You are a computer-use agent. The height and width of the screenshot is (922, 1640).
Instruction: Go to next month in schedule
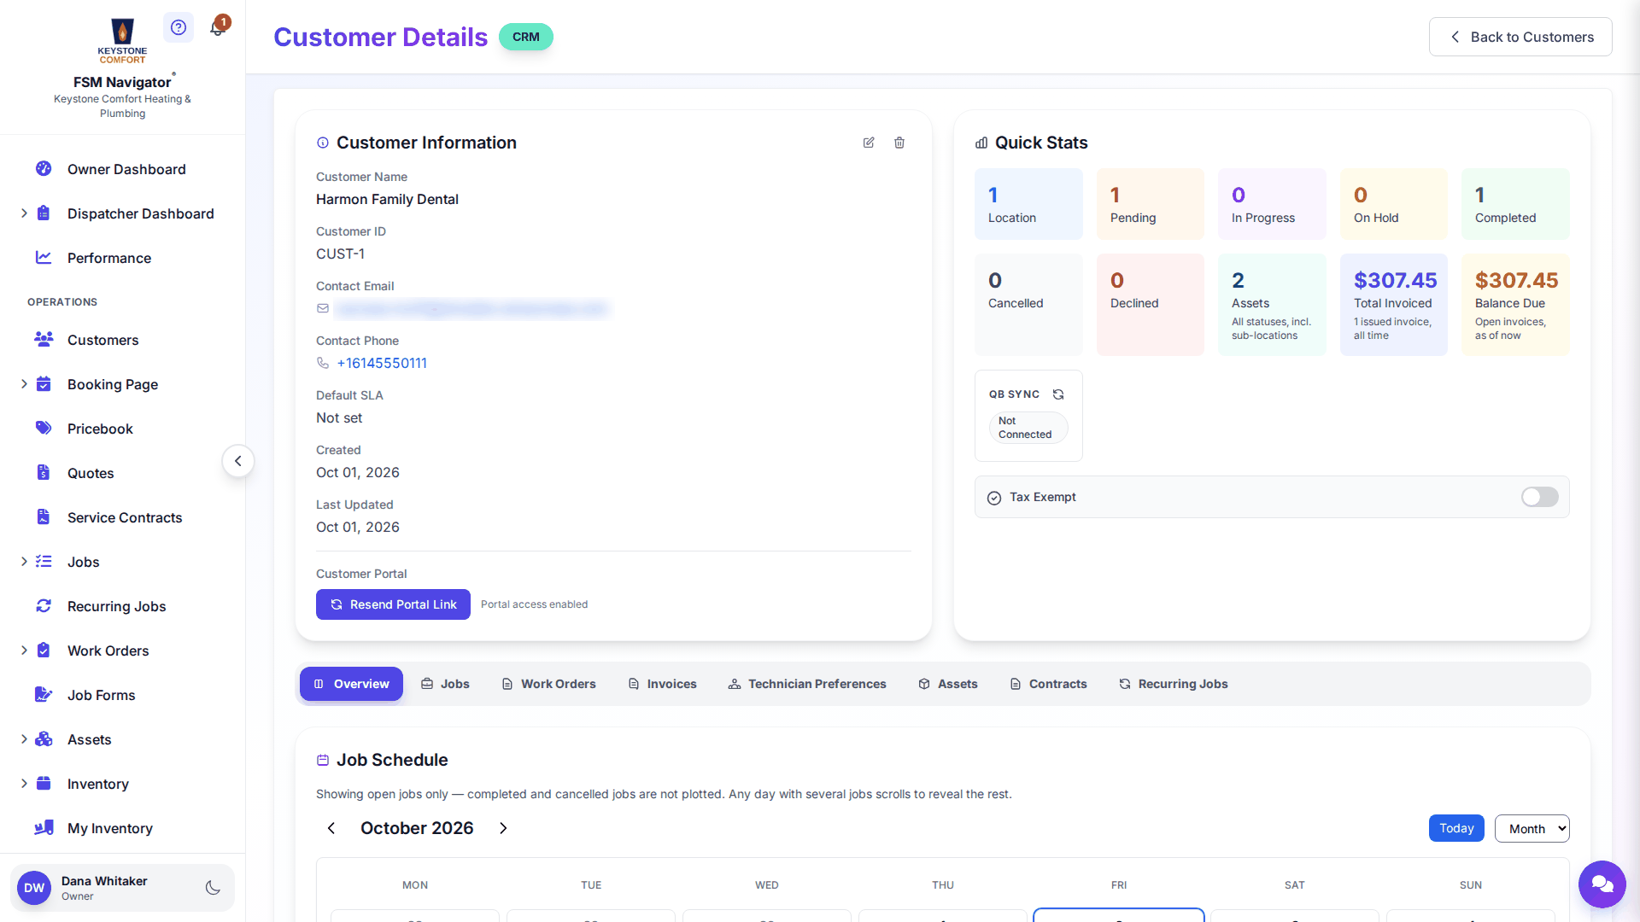click(503, 828)
